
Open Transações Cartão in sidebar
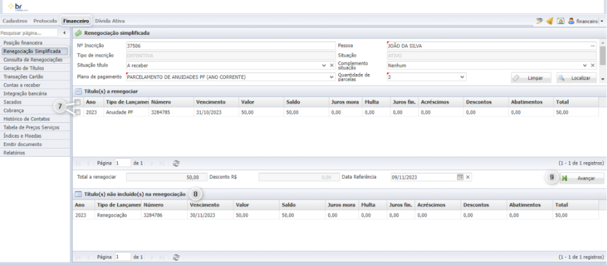click(35, 77)
